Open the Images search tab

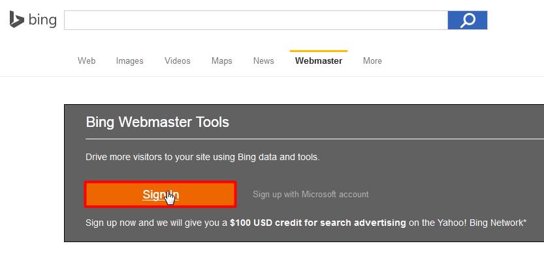(129, 61)
